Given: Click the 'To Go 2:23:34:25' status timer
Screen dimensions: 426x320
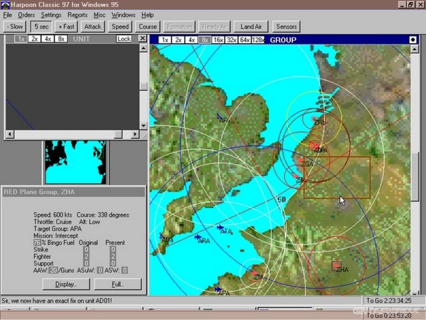Looking at the screenshot, I should (389, 301).
